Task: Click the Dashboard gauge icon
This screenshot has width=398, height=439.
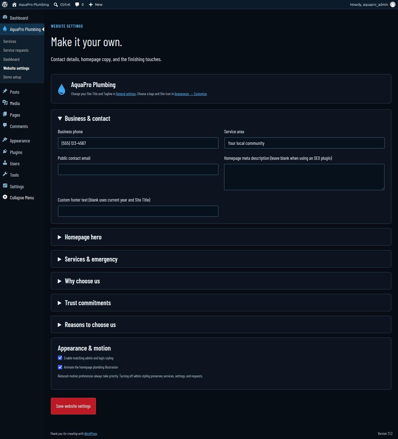Action: (x=5, y=17)
